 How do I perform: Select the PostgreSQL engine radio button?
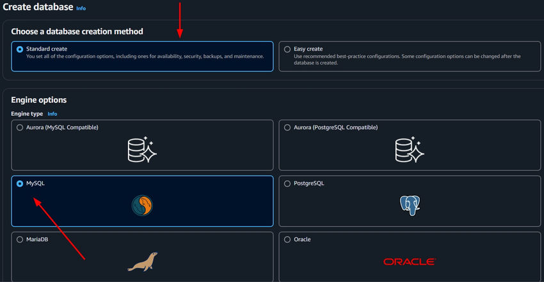(287, 184)
